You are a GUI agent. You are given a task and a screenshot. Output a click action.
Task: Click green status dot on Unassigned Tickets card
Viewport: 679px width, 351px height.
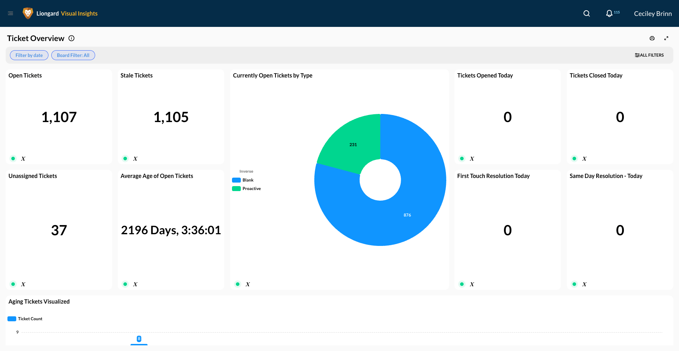click(x=13, y=284)
